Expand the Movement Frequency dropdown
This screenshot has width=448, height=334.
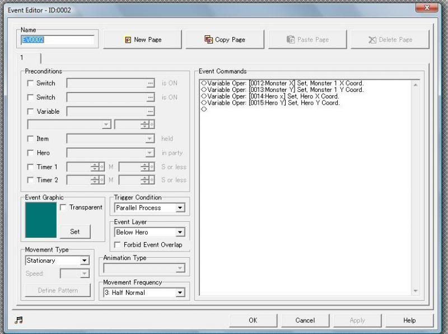click(180, 293)
